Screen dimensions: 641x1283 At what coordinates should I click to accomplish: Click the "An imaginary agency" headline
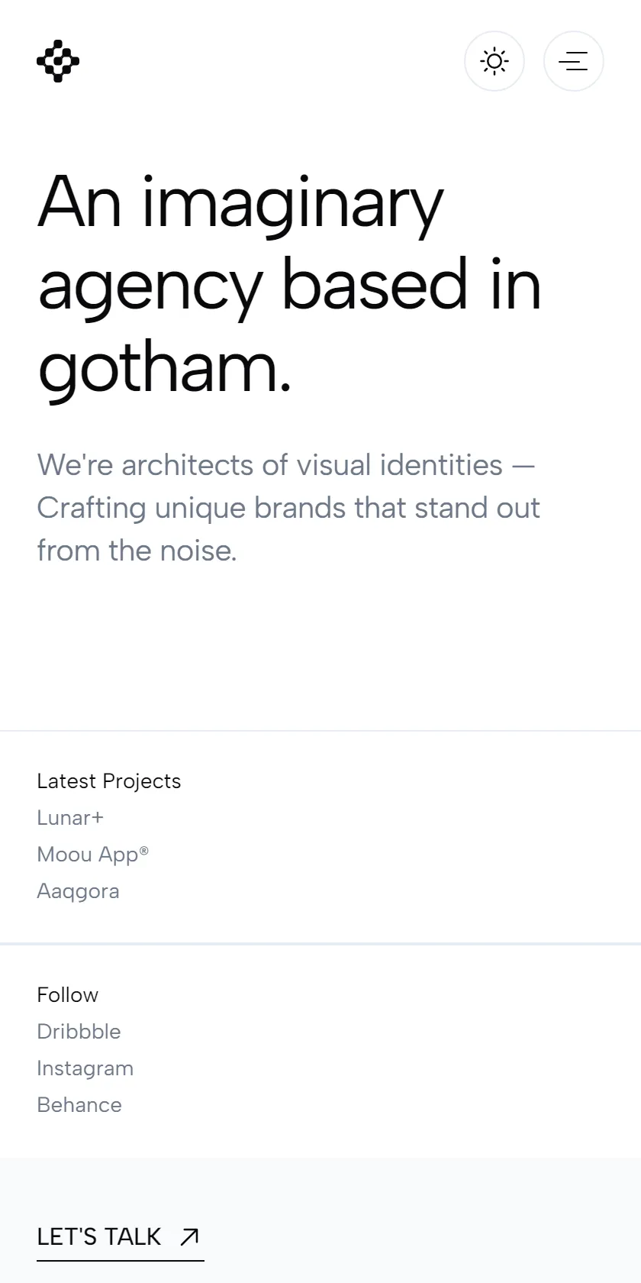pyautogui.click(x=290, y=285)
